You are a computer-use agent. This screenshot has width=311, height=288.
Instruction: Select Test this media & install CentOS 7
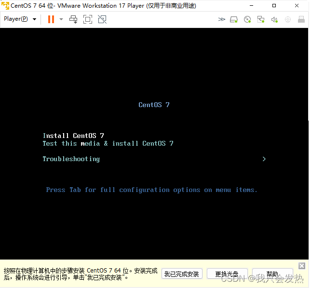tap(108, 143)
